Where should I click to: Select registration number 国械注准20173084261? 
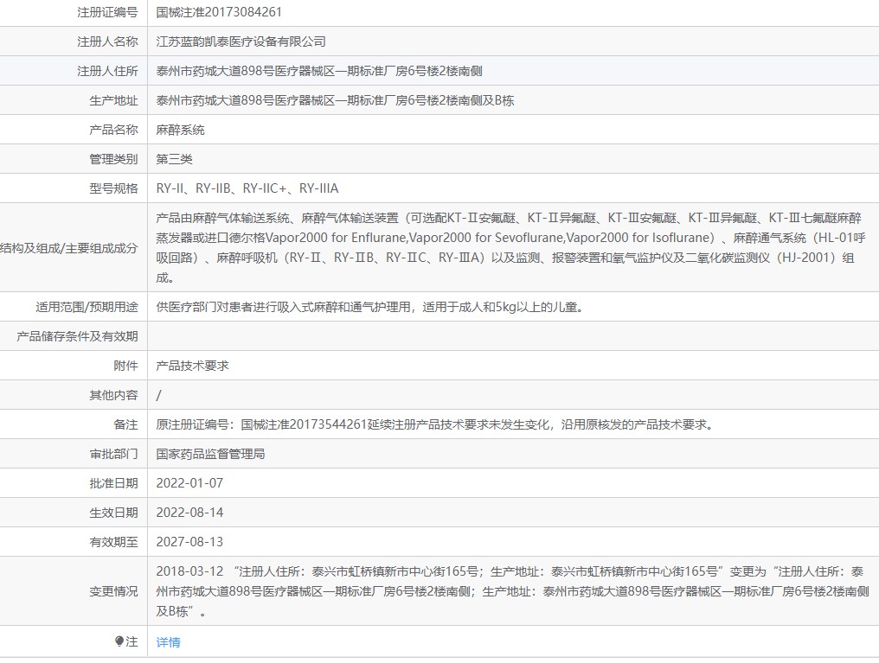[219, 12]
